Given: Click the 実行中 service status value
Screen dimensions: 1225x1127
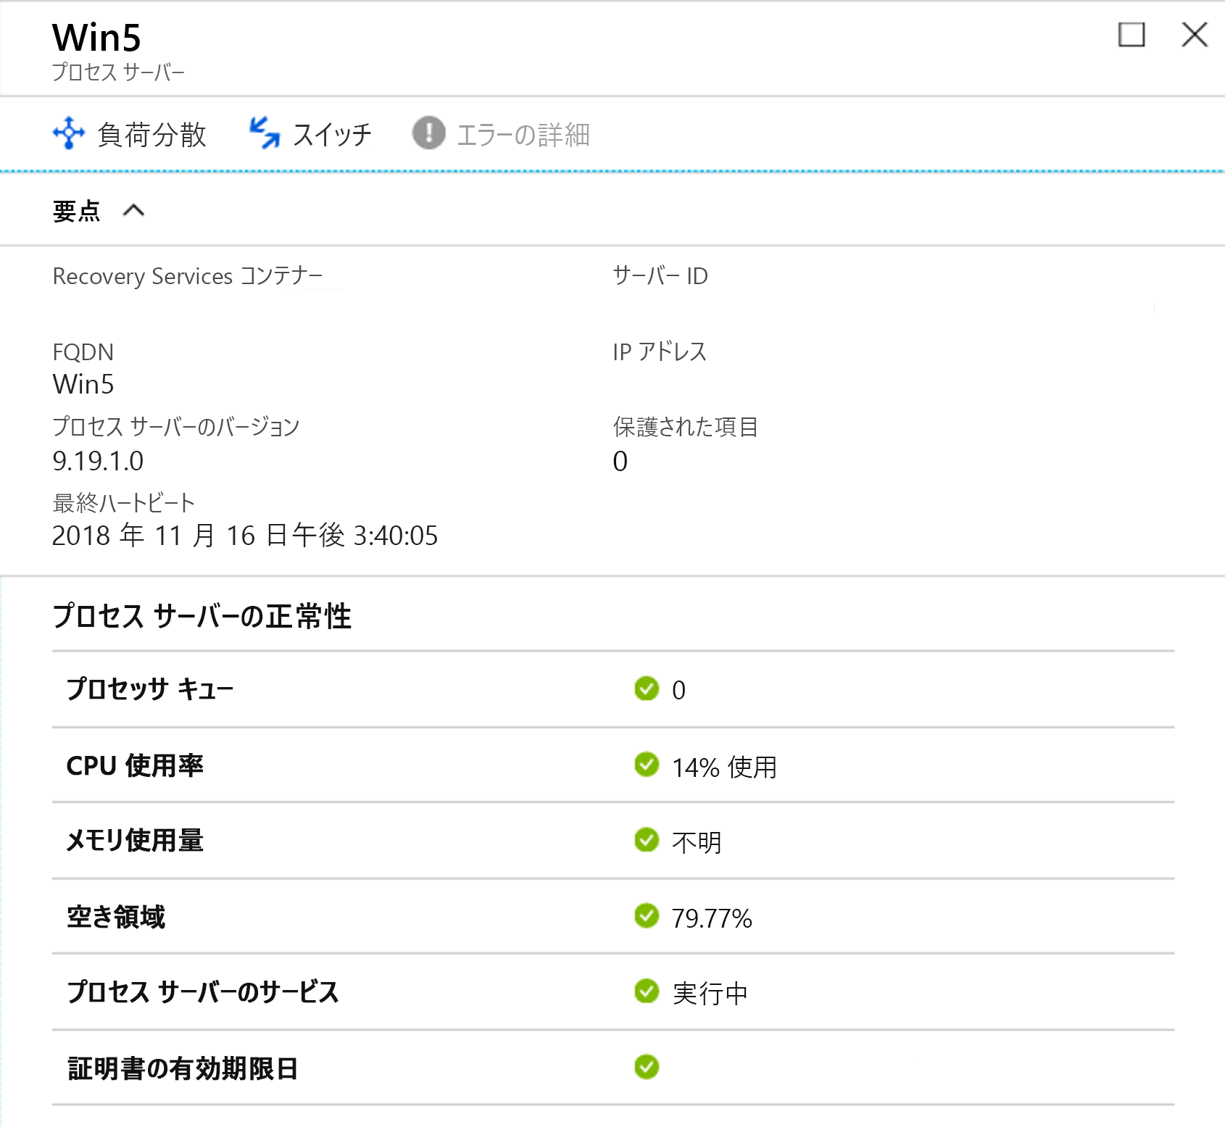Looking at the screenshot, I should coord(710,994).
